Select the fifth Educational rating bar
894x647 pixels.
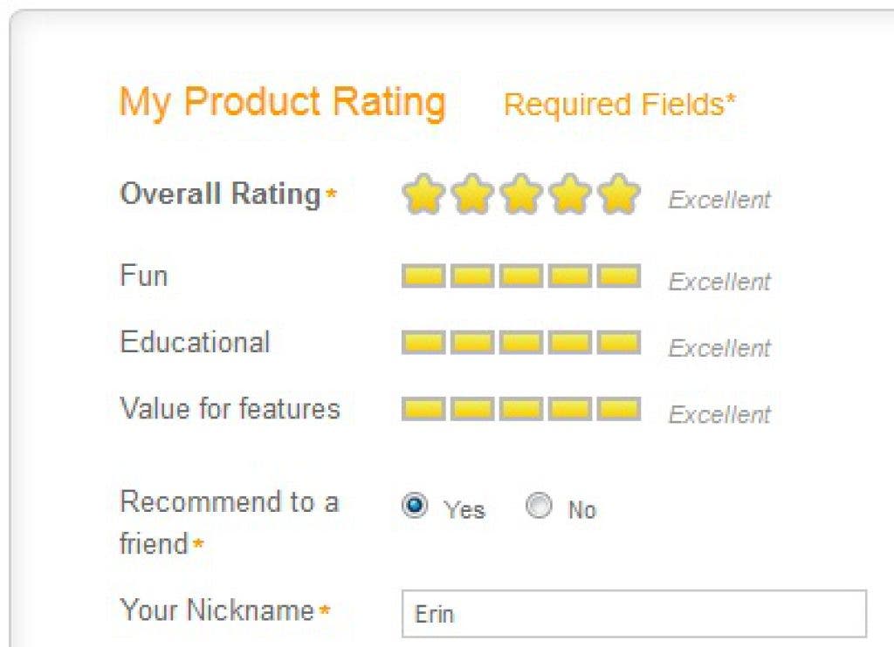(618, 343)
